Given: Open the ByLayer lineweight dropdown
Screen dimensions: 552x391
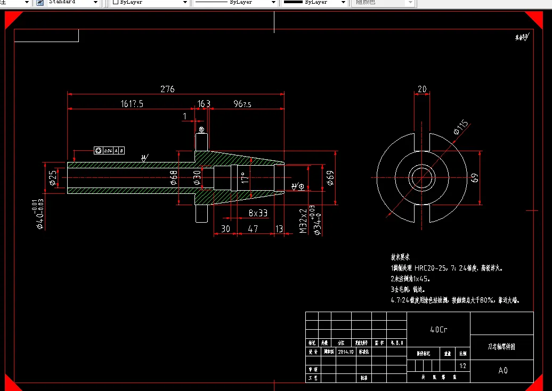Looking at the screenshot, I should coord(343,3).
